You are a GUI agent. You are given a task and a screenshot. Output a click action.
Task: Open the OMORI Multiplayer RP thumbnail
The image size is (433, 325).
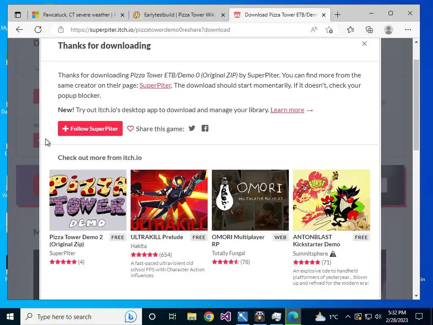pos(250,200)
